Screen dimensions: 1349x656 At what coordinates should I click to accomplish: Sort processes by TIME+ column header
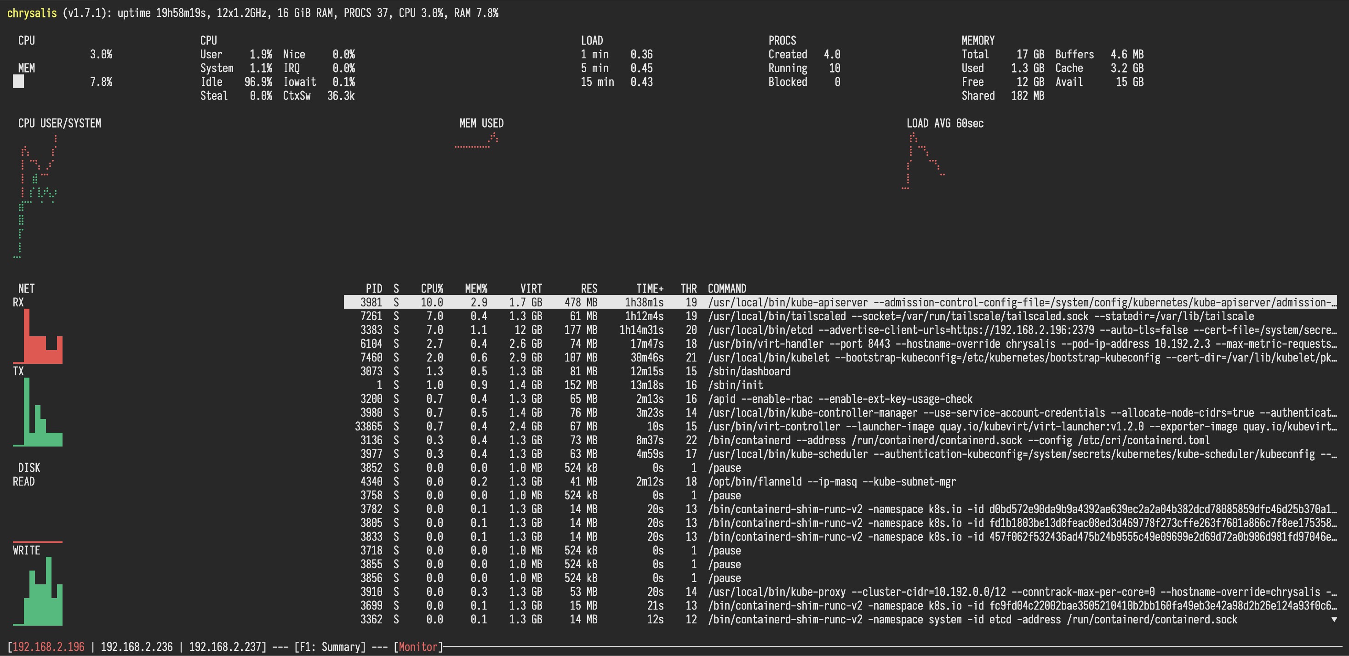click(649, 289)
